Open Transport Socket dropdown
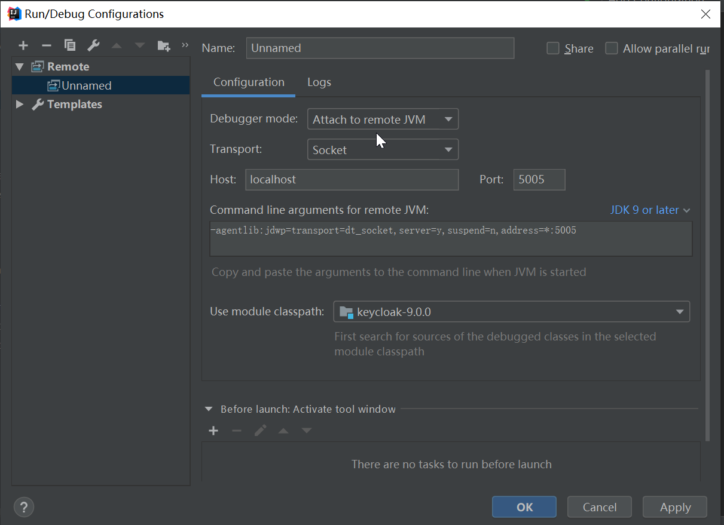 click(x=383, y=149)
